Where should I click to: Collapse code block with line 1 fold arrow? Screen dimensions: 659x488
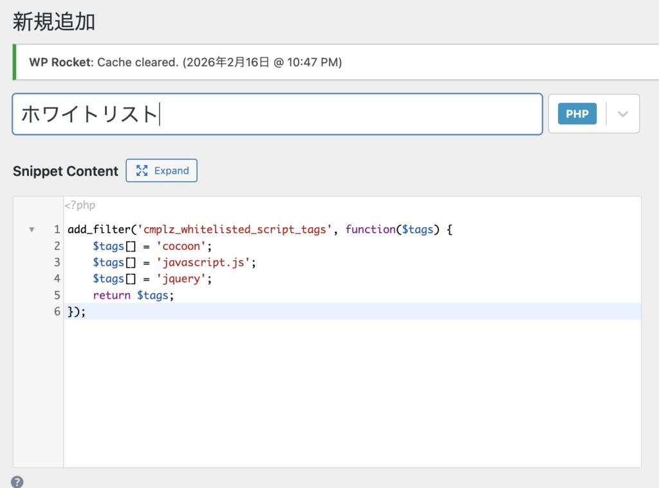[x=32, y=230]
